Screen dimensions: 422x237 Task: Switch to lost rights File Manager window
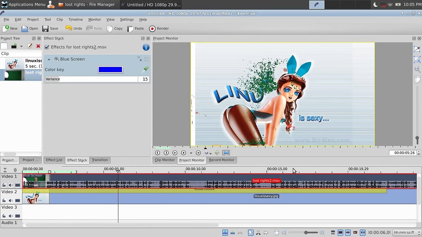[86, 5]
